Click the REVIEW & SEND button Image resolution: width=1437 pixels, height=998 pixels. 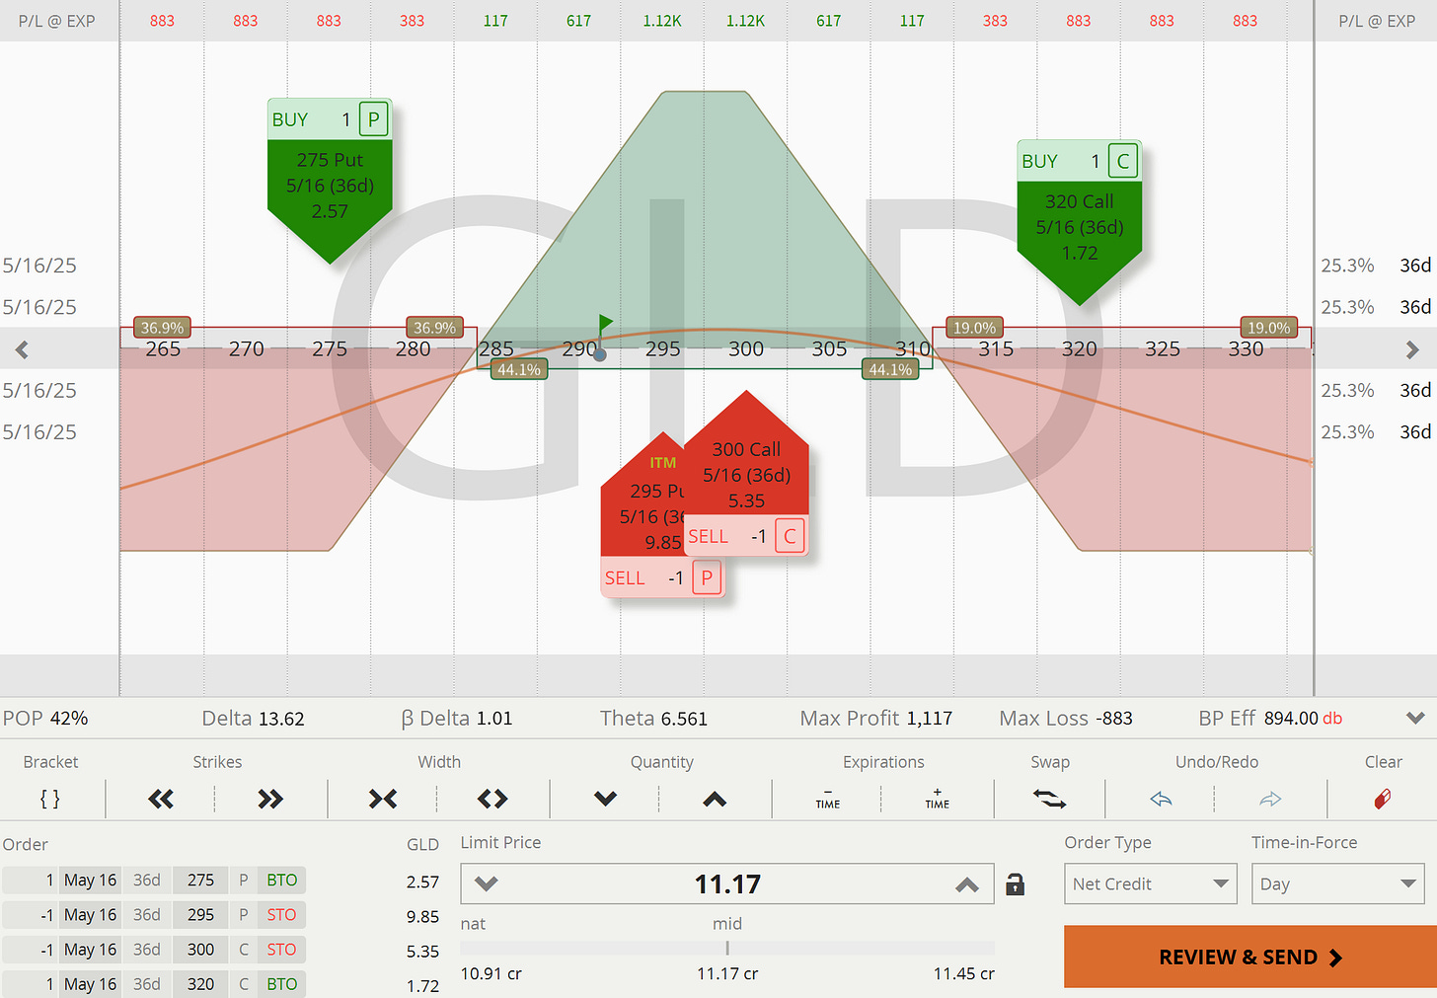[1250, 957]
